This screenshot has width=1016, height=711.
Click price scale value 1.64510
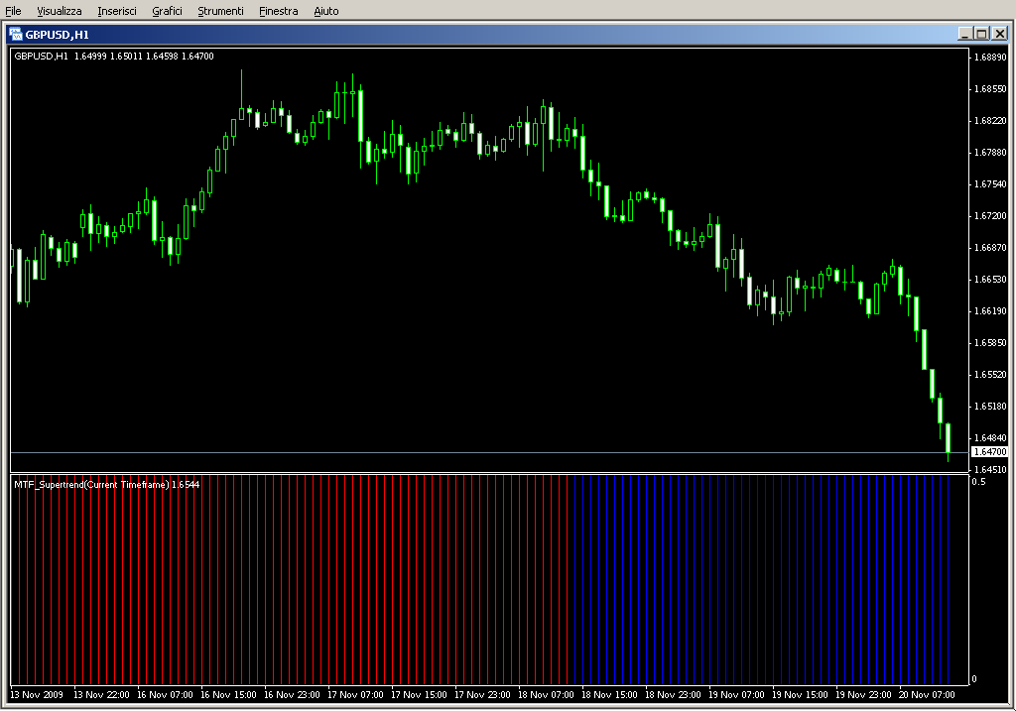point(990,469)
